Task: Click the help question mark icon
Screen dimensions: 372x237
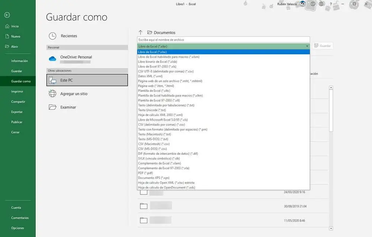Action: point(331,4)
